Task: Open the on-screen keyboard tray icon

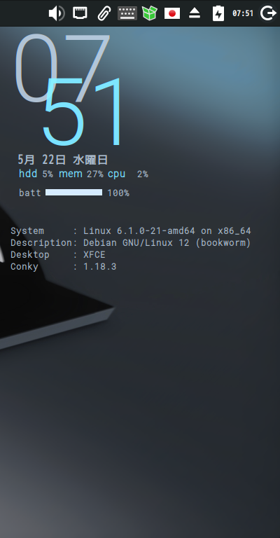Action: (127, 14)
